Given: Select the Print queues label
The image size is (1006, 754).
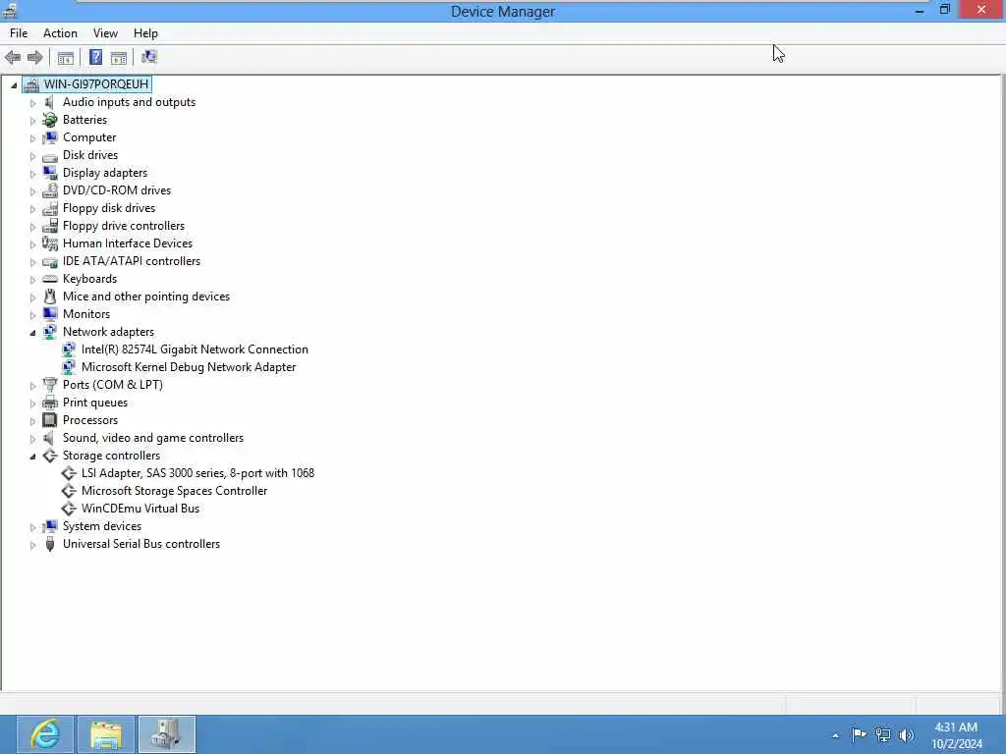Looking at the screenshot, I should tap(95, 403).
